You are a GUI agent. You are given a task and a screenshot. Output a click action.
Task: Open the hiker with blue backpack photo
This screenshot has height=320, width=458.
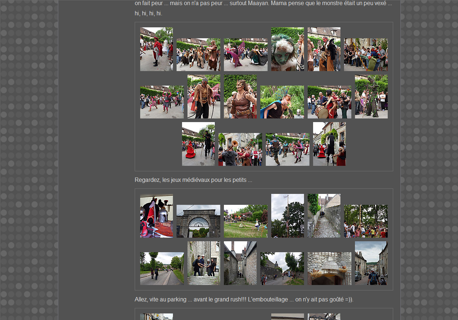pyautogui.click(x=371, y=263)
